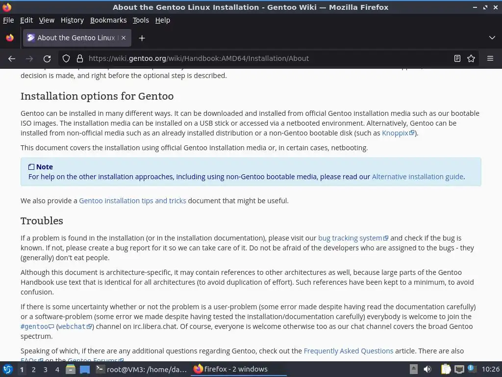Open Frequently Asked Questions article link
502x377 pixels.
pyautogui.click(x=349, y=351)
